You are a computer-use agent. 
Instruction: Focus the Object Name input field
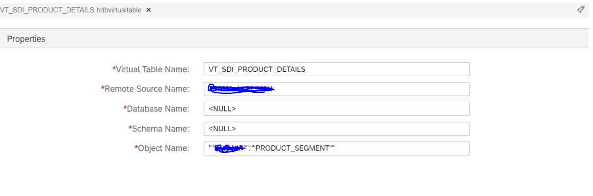[337, 148]
